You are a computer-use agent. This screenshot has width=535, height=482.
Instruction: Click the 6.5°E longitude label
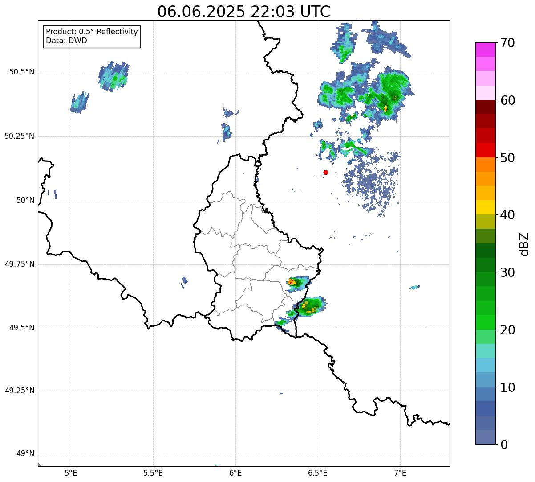(x=318, y=473)
